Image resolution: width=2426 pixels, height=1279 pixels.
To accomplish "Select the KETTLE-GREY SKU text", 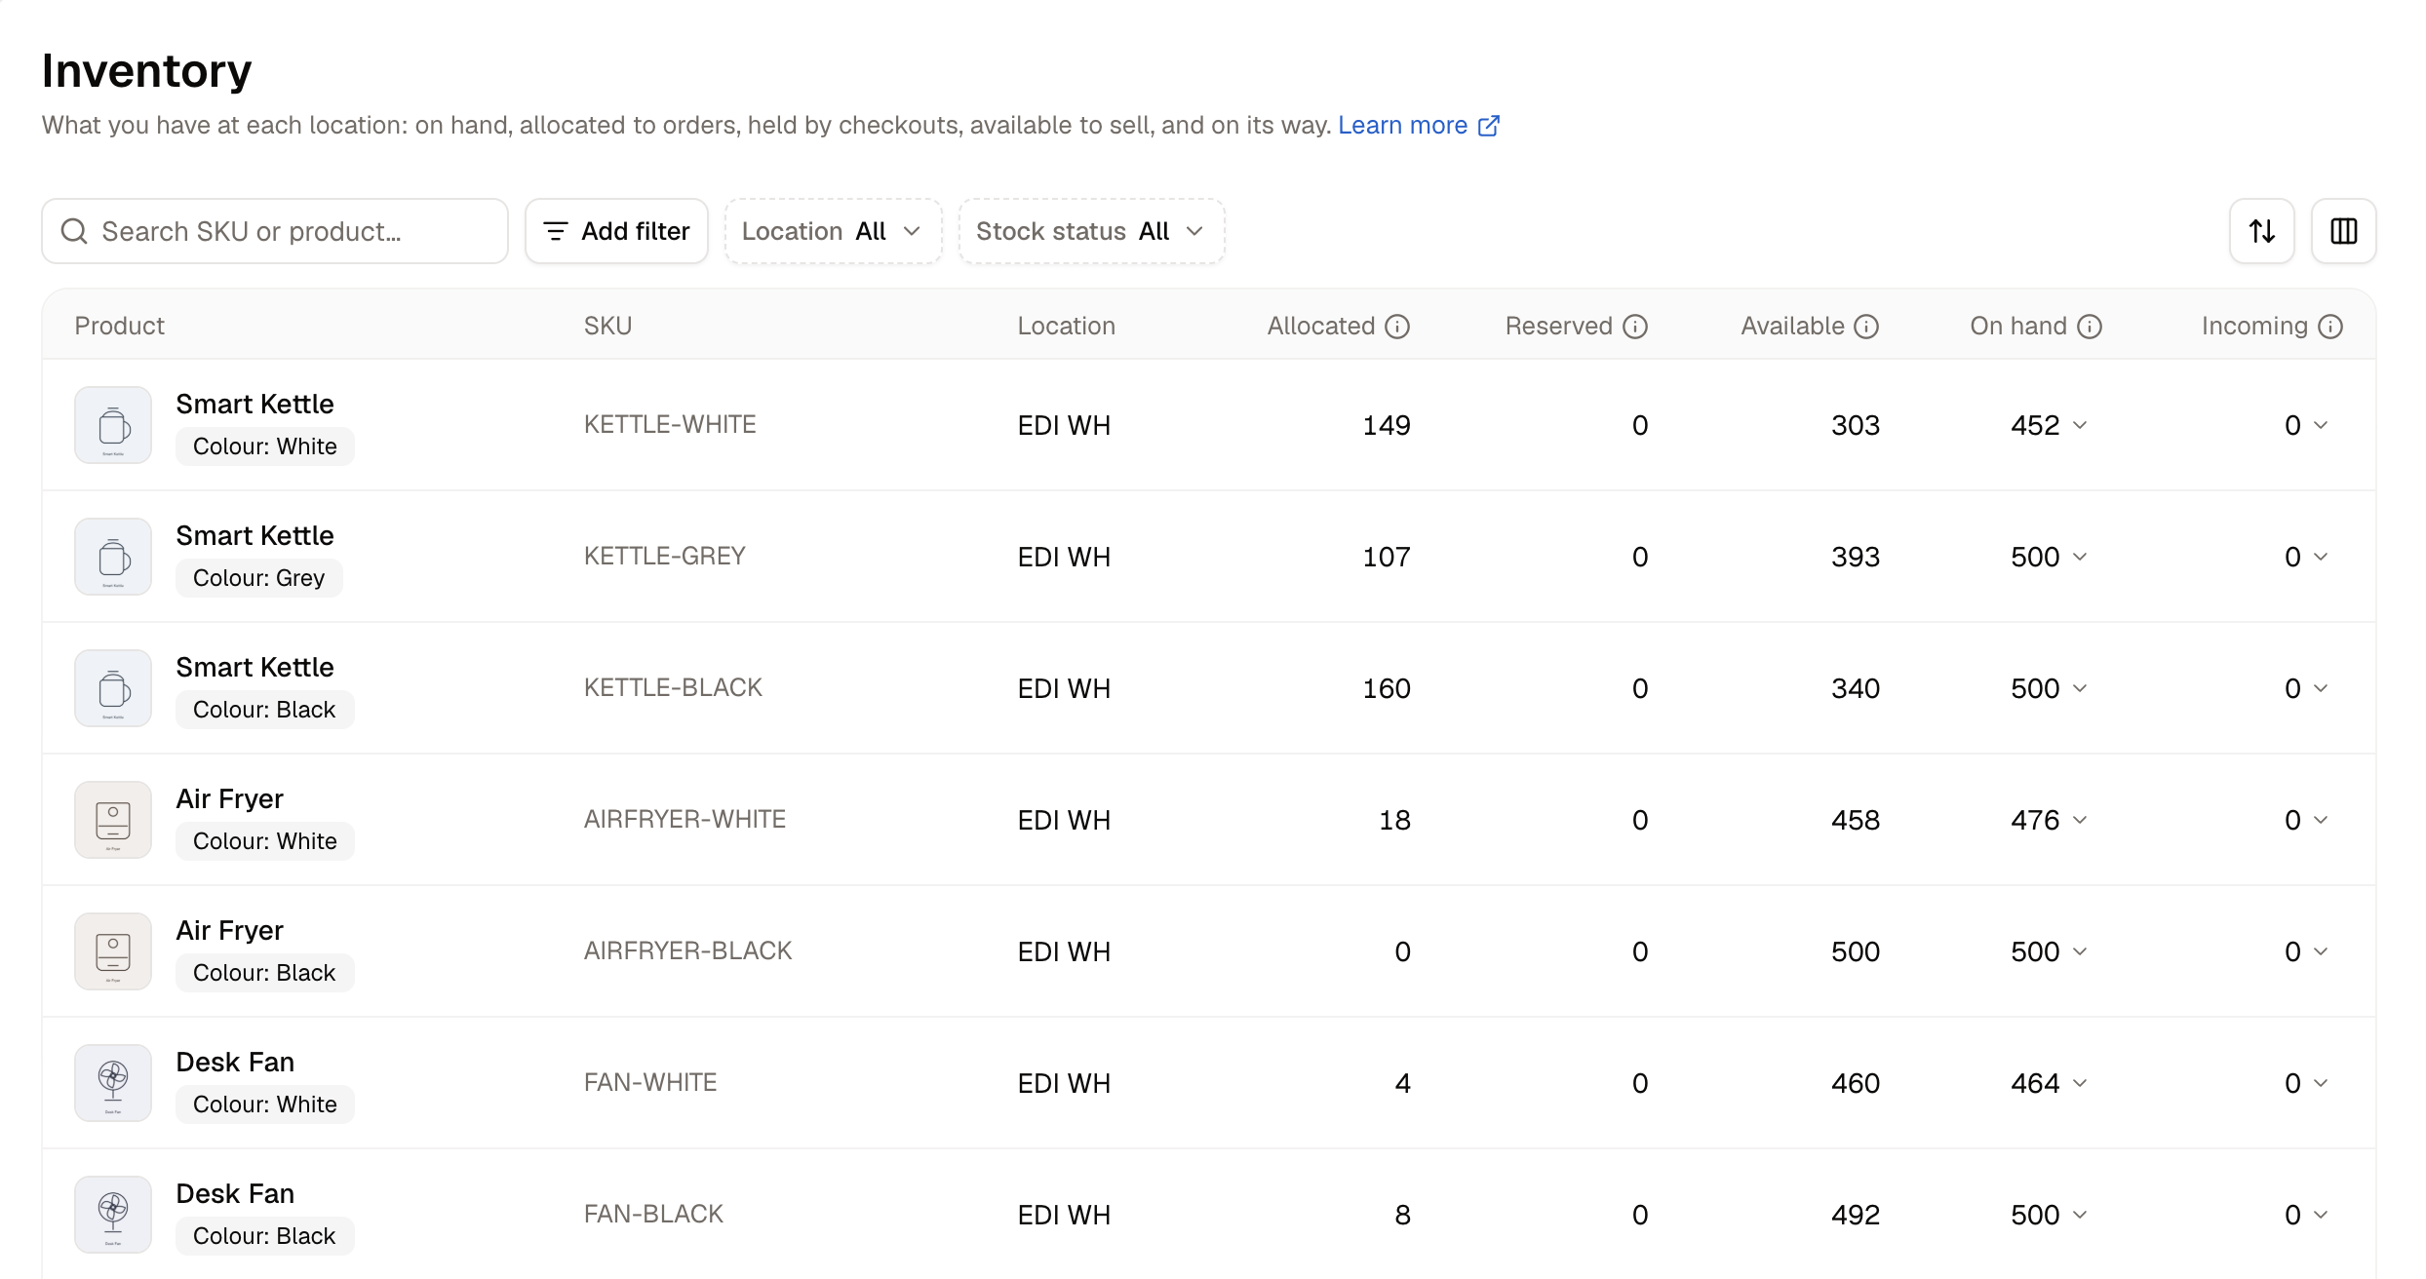I will tap(664, 556).
